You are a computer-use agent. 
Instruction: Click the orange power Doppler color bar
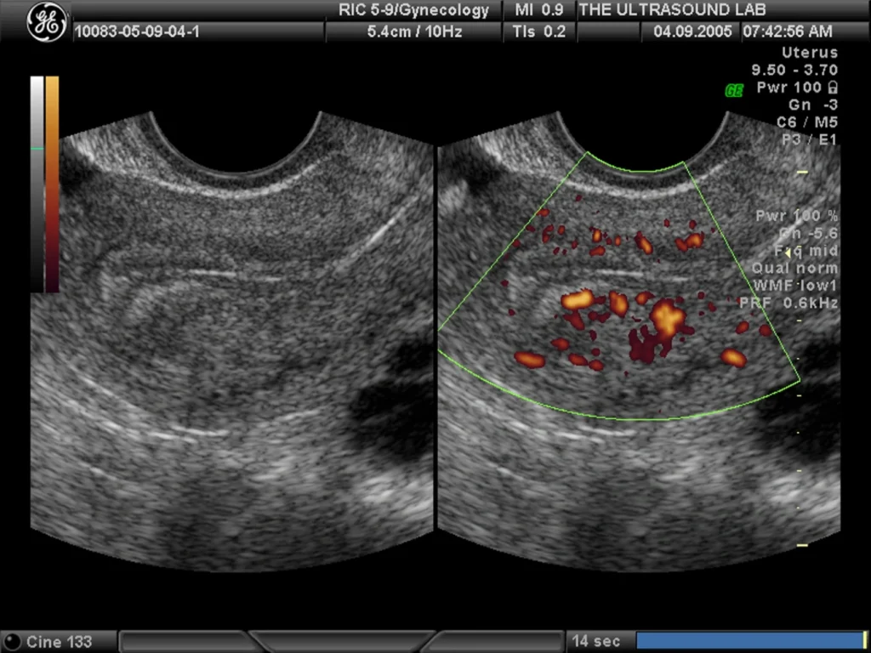52,185
